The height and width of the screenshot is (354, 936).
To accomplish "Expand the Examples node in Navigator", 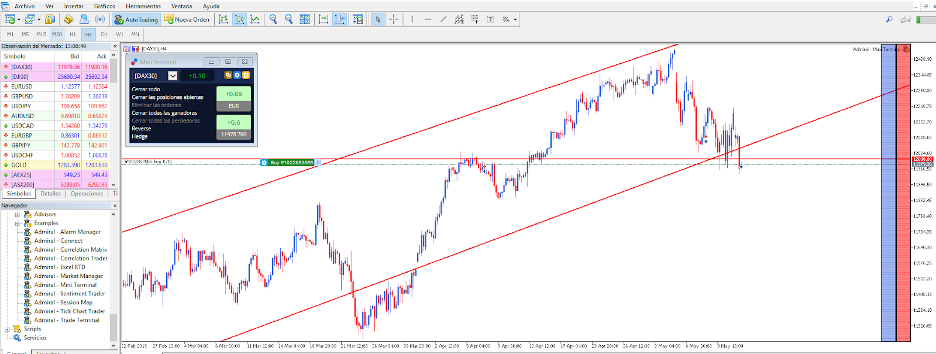I will 18,224.
